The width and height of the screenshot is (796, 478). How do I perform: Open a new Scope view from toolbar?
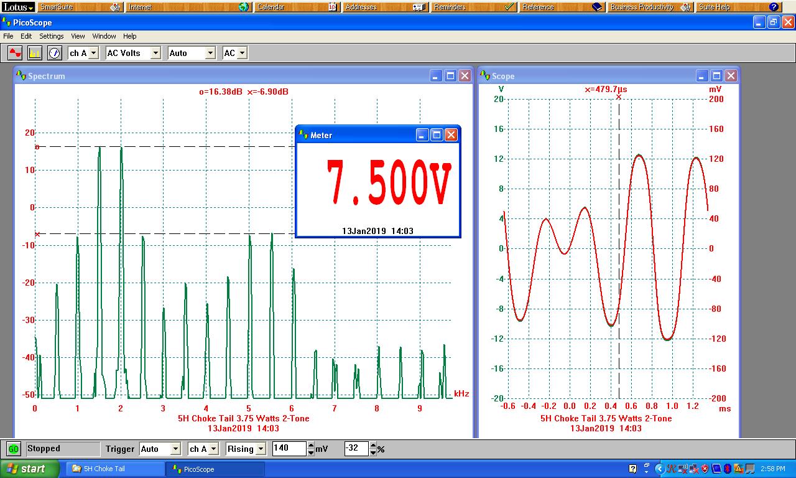15,53
